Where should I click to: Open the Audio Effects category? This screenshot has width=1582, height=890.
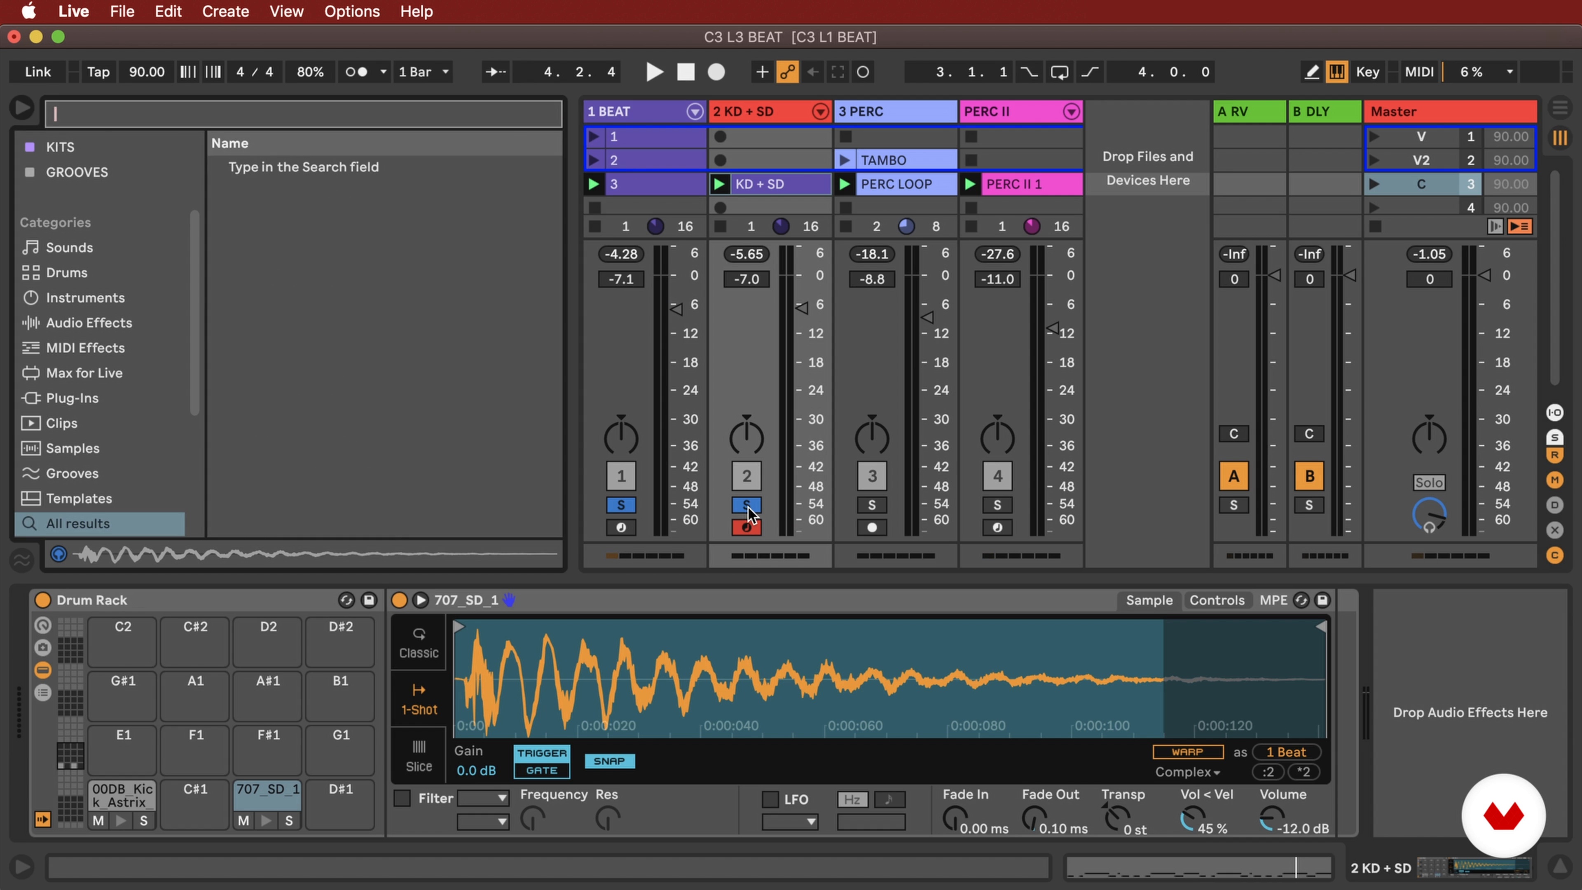click(89, 323)
